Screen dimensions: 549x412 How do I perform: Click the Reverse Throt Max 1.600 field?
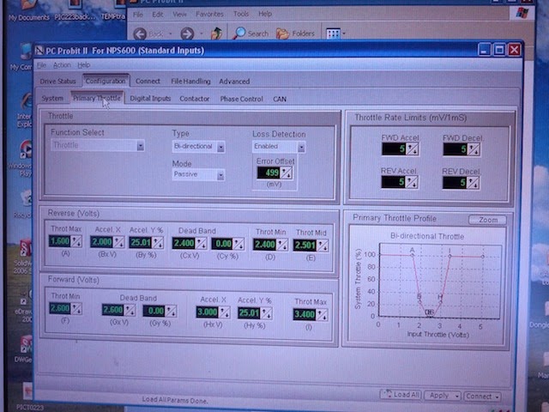[x=60, y=241]
